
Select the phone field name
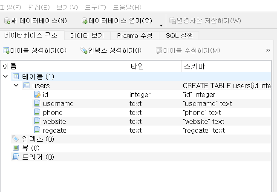tap(53, 112)
